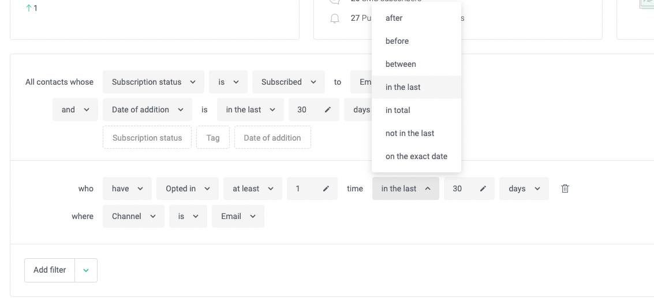Edit the 30 value in Opted in row
Screen dimensions: 654x298
[x=469, y=188]
